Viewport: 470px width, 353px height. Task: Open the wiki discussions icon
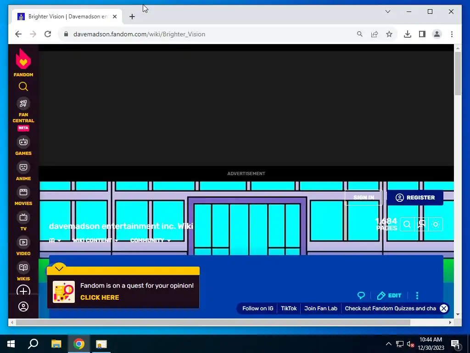coord(421,224)
